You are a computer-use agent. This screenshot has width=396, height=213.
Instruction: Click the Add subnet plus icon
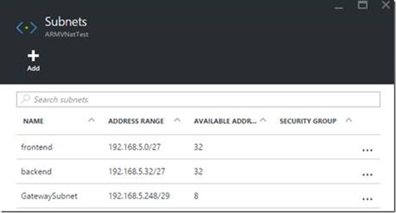(x=33, y=55)
